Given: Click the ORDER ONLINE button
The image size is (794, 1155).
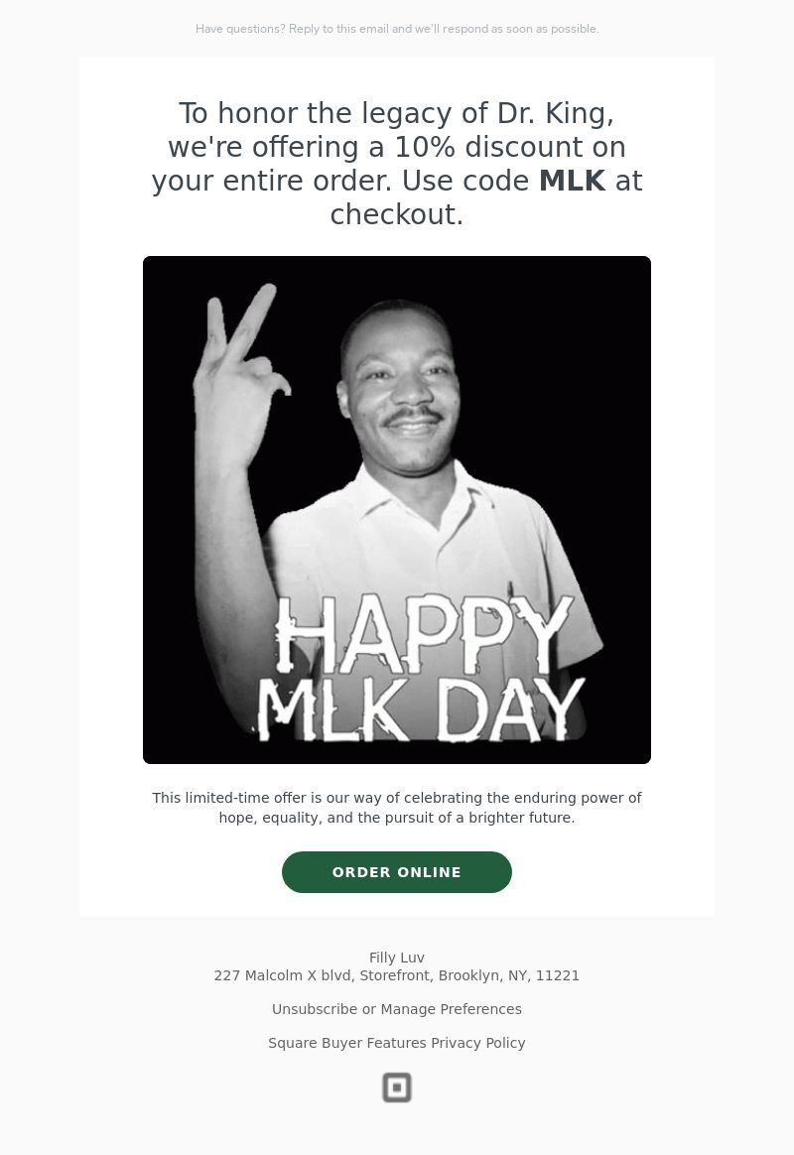Looking at the screenshot, I should point(396,872).
